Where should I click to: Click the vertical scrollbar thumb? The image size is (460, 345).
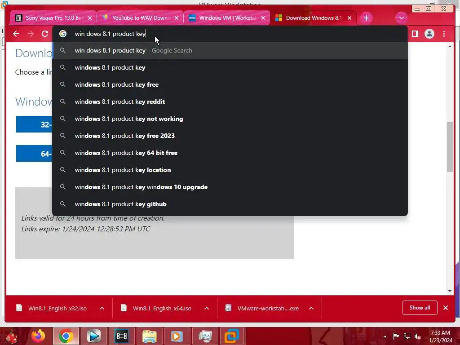point(450,147)
